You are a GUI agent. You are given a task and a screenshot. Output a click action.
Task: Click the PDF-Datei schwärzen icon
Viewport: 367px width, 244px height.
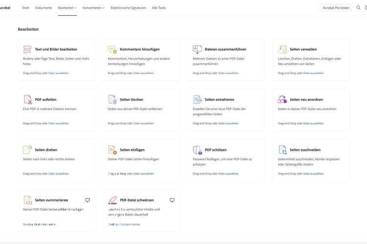pos(112,200)
